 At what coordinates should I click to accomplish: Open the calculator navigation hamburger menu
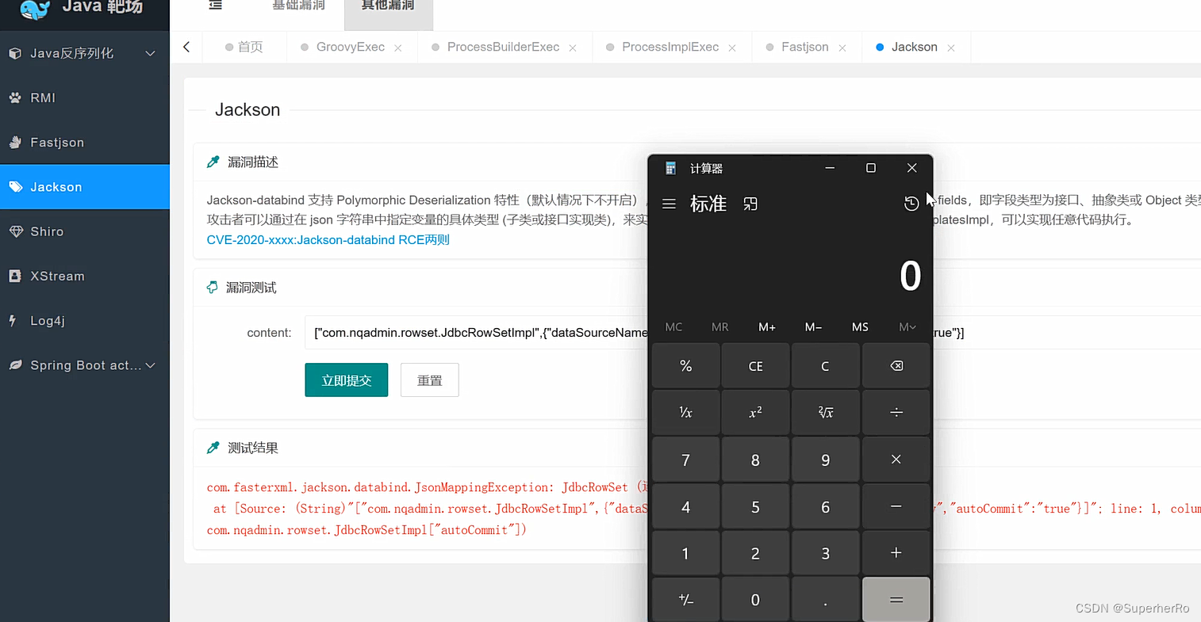669,204
